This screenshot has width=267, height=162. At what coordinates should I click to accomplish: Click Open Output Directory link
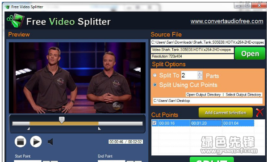(203, 95)
